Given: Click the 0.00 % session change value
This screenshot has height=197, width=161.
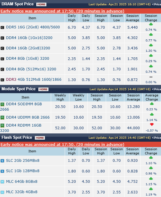Looking at the screenshot, I should pyautogui.click(x=151, y=82).
